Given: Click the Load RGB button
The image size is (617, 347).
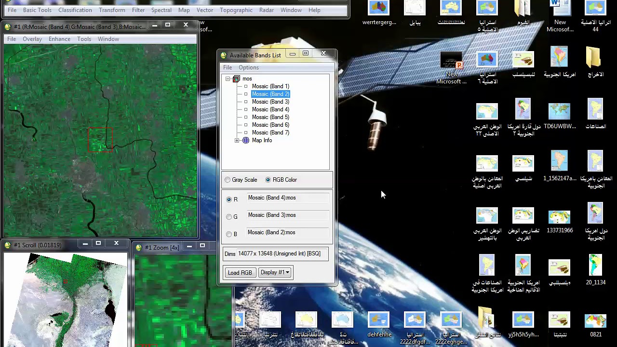Looking at the screenshot, I should click(240, 272).
